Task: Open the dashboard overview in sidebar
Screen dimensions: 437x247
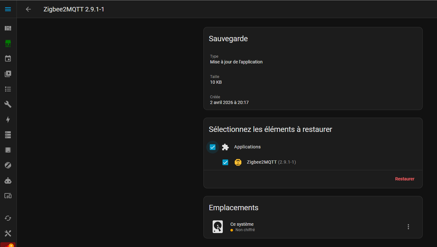Action: pos(8,28)
